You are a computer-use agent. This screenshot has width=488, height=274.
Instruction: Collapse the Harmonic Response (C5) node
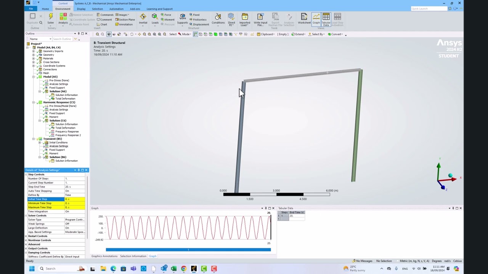(x=34, y=102)
